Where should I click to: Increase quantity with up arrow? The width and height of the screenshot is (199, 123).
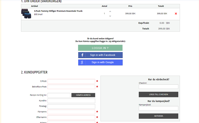pos(110,11)
